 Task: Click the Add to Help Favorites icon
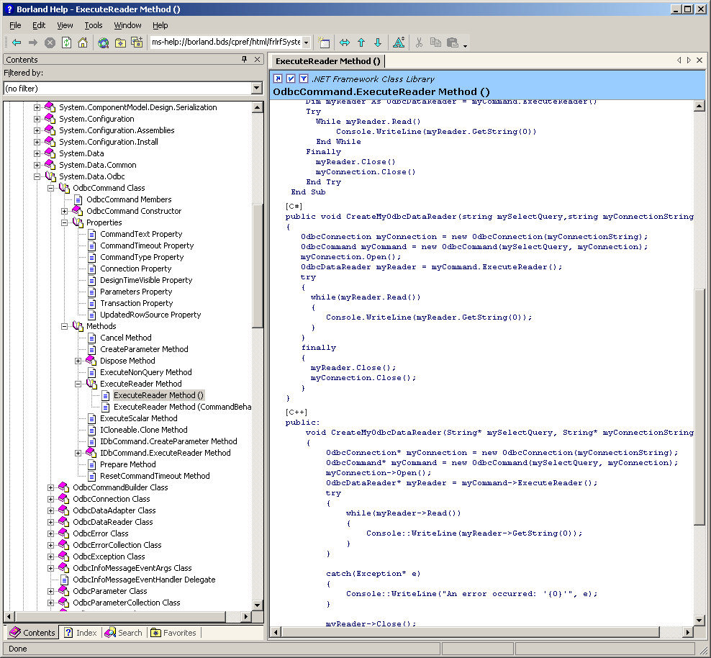point(137,42)
